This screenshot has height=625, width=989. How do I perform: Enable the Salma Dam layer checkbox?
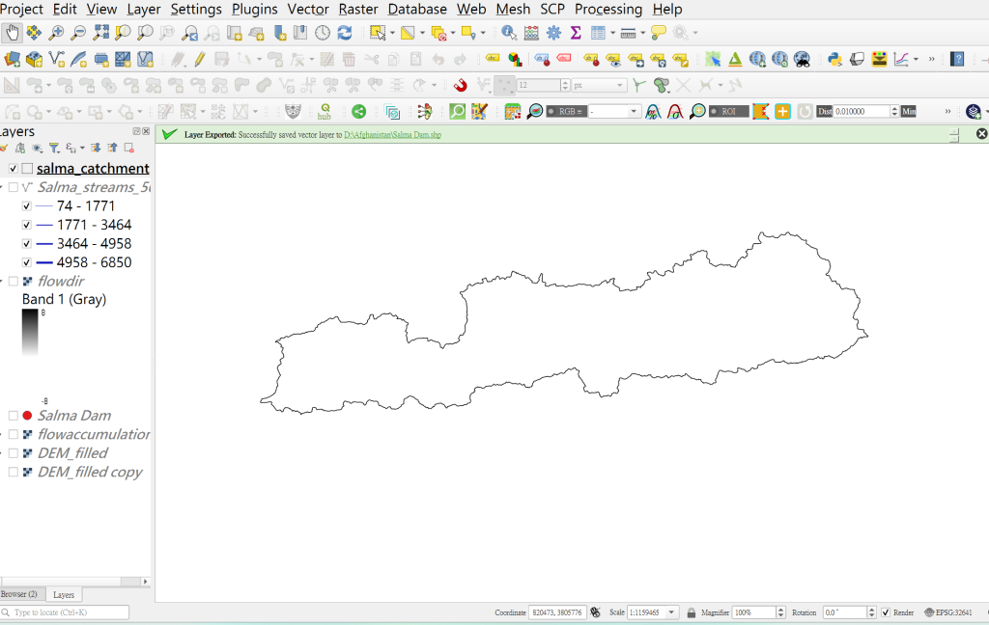(13, 415)
